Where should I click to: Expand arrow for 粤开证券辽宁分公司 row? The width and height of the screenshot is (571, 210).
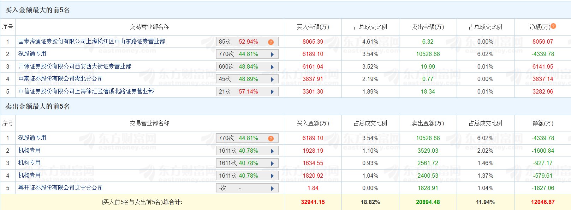coord(272,189)
